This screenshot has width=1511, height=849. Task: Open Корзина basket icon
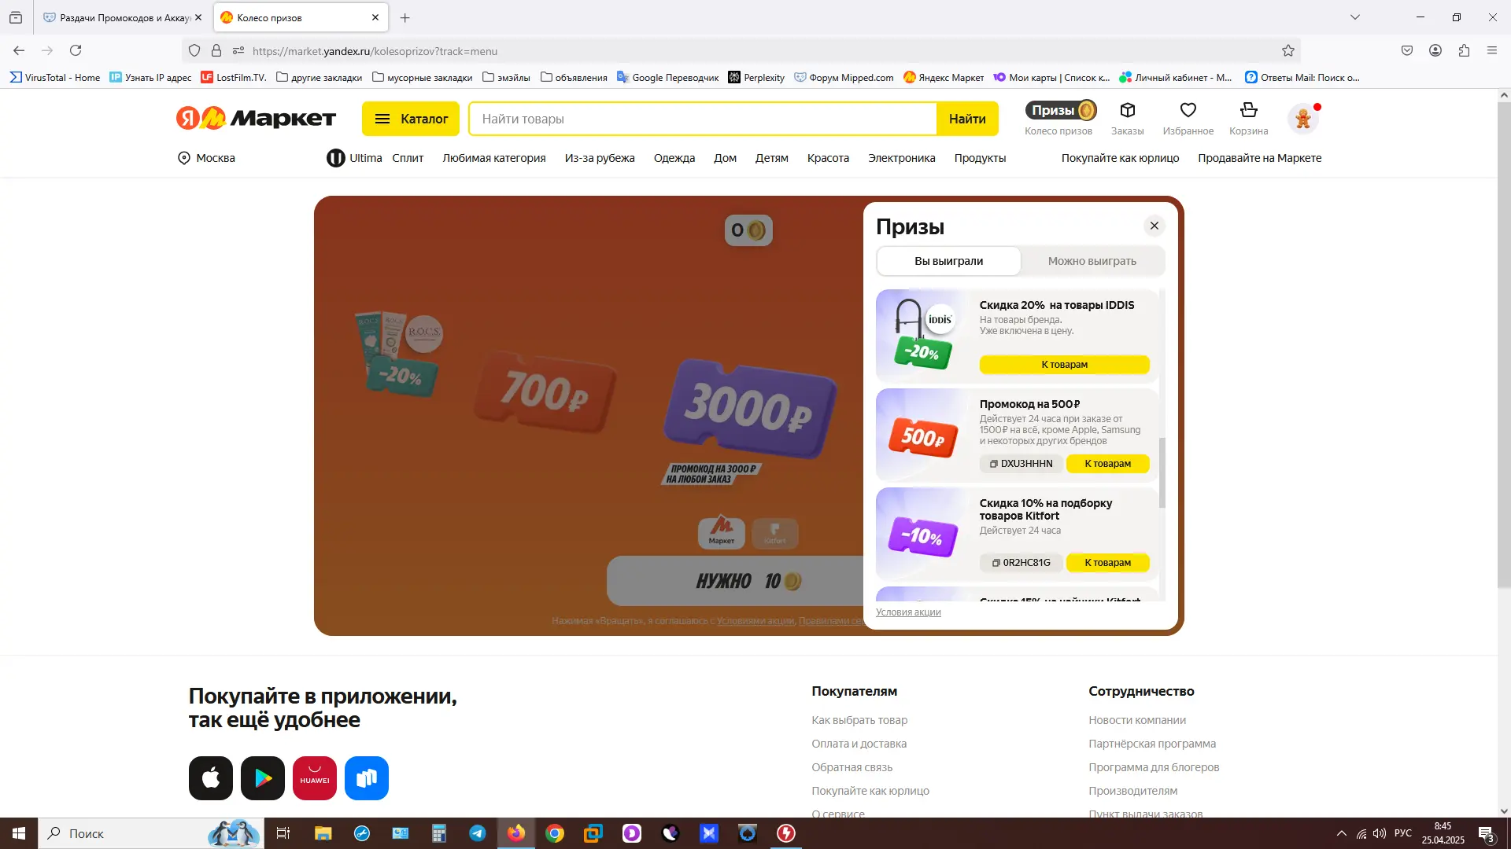click(1248, 118)
